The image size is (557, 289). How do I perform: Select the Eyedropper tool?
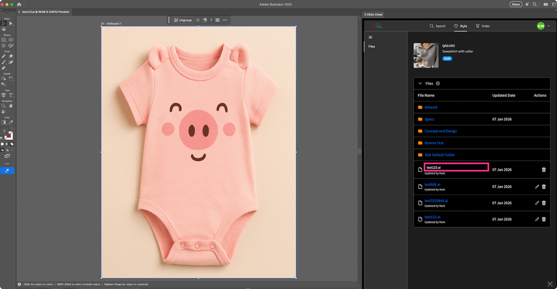click(x=11, y=122)
